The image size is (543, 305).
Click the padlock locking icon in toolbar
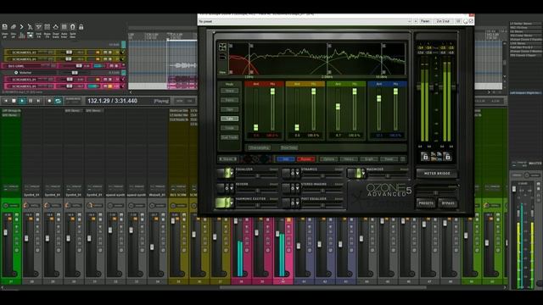pos(81,26)
